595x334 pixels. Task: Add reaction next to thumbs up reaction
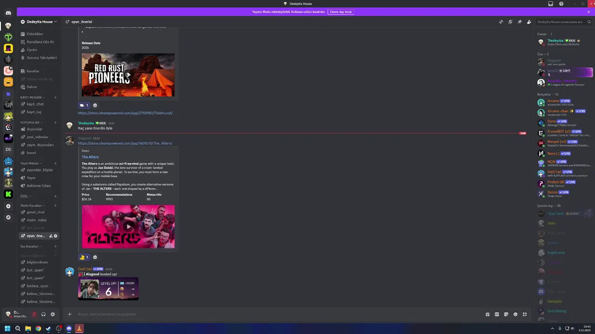(95, 257)
